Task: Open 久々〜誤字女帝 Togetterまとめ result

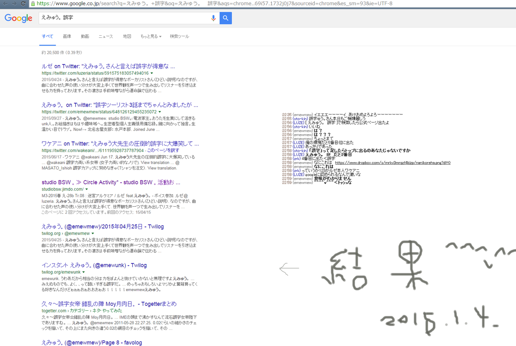Action: click(x=109, y=304)
